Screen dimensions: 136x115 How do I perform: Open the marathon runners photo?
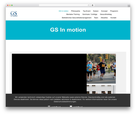[101, 69]
